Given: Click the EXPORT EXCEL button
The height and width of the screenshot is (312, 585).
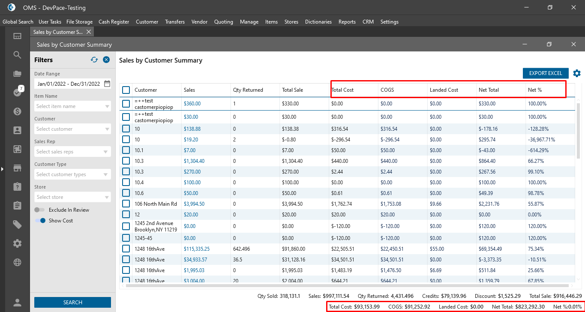Looking at the screenshot, I should 545,73.
